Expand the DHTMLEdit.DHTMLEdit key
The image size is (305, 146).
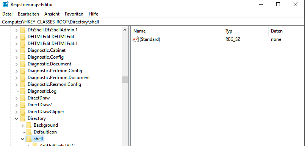(x=17, y=37)
